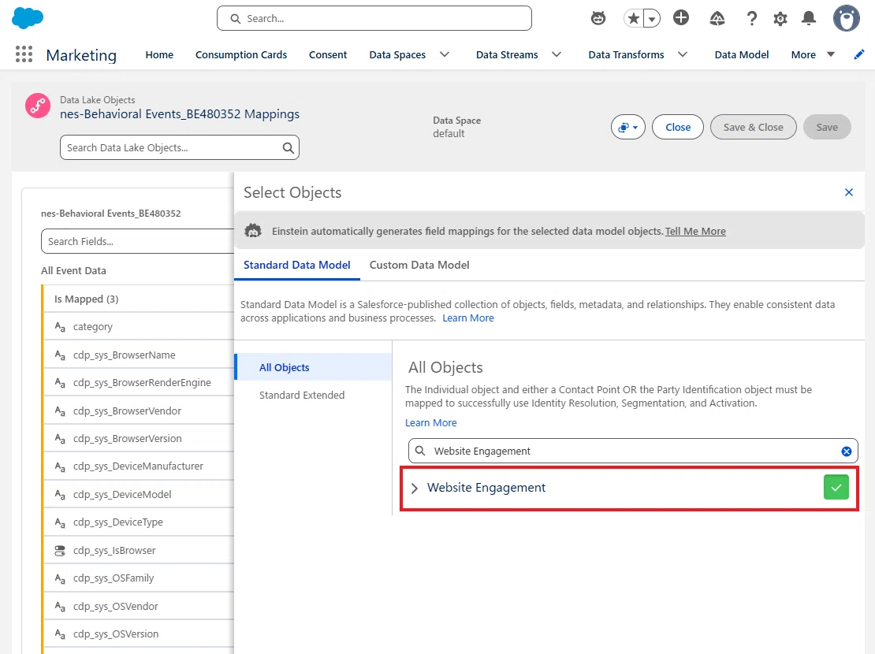Open the Trailhead guidance icon
The width and height of the screenshot is (875, 654).
[x=717, y=18]
